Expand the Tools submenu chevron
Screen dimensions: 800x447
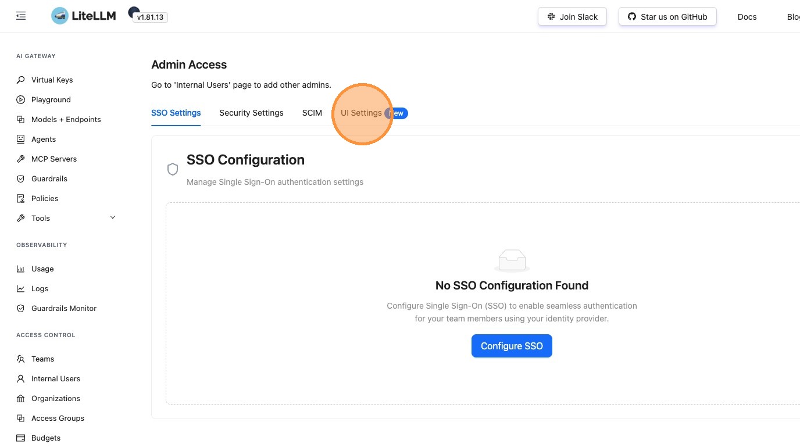[x=113, y=217]
